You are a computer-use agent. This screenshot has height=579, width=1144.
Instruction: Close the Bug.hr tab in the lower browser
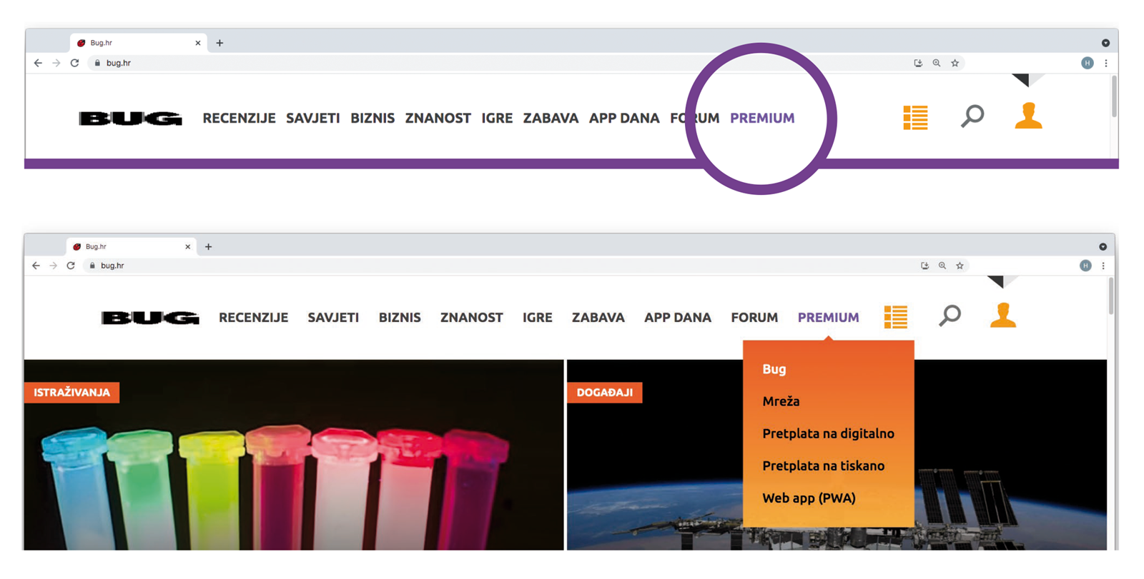[188, 247]
